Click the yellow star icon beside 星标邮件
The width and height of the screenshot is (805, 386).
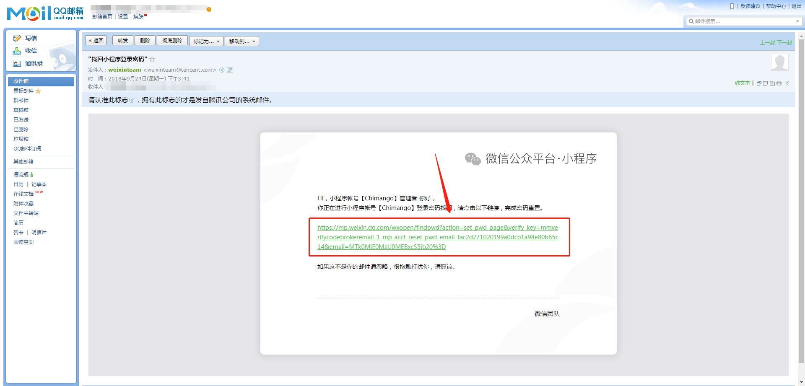tap(38, 91)
